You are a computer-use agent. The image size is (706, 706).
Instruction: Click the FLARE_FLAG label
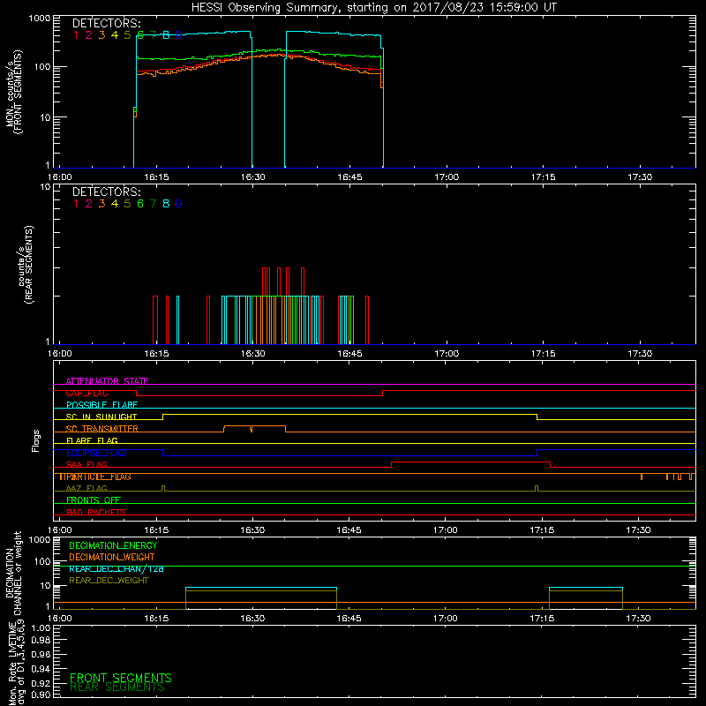pyautogui.click(x=92, y=440)
